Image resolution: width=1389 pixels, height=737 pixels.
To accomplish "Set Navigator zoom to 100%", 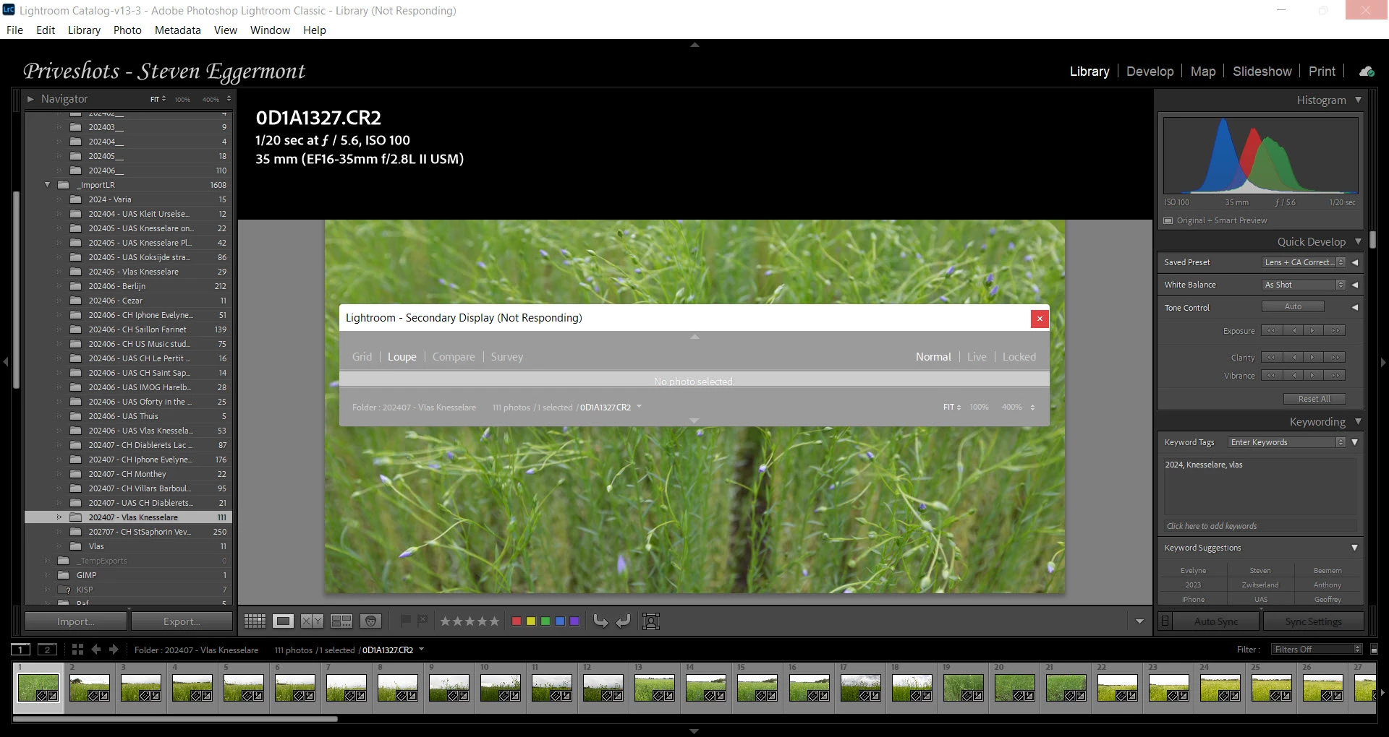I will pos(182,99).
